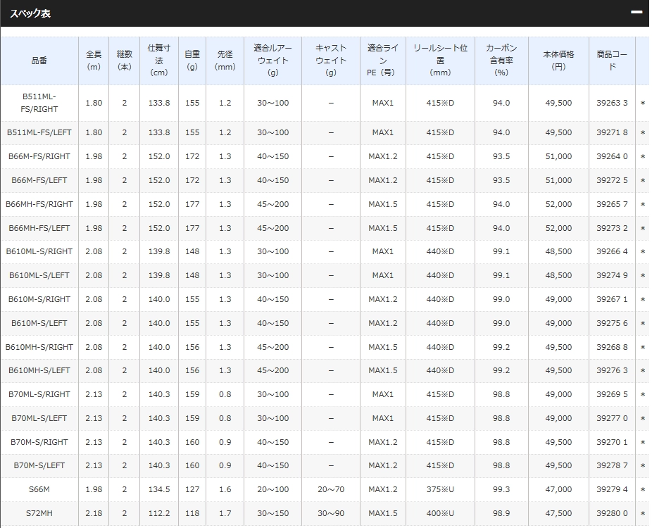
Task: Click product code 39265 7
Action: (x=612, y=204)
